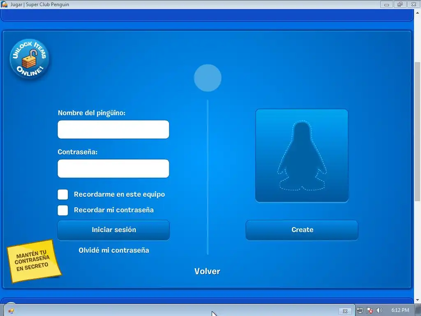Minimize the Super Club Penguin window
Image resolution: width=421 pixels, height=316 pixels.
pyautogui.click(x=386, y=4)
